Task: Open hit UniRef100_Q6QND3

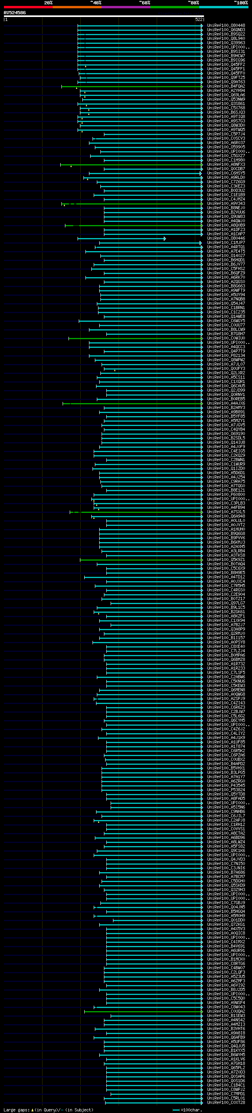Action: click(226, 30)
